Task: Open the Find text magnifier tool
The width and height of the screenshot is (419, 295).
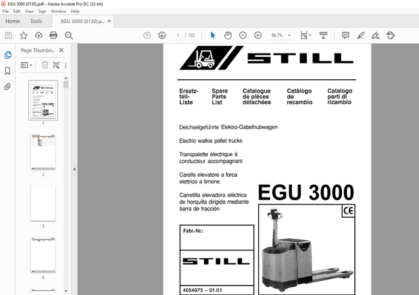Action: tap(68, 35)
